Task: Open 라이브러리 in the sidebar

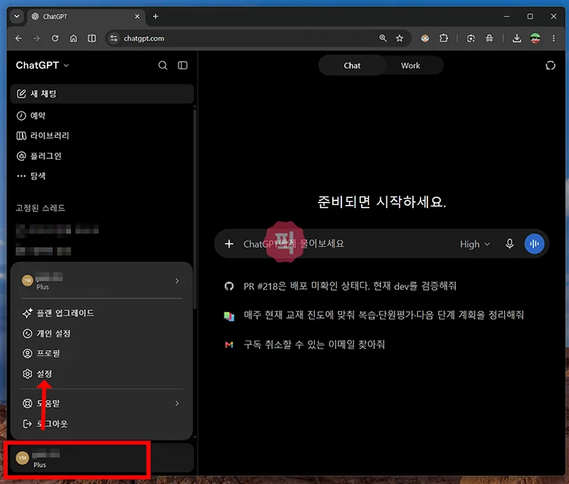Action: pos(42,136)
